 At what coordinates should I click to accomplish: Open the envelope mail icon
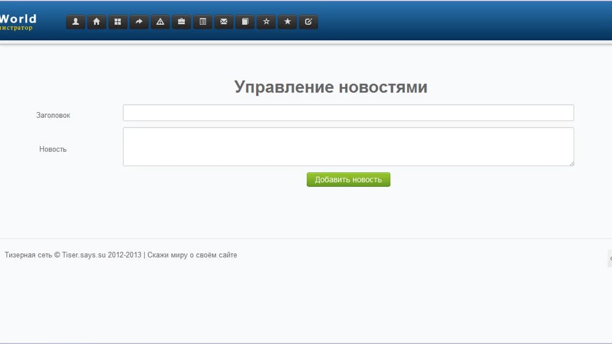click(224, 22)
